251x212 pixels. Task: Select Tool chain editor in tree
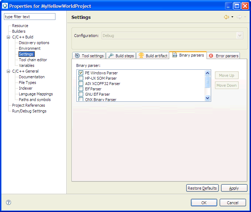click(x=33, y=60)
